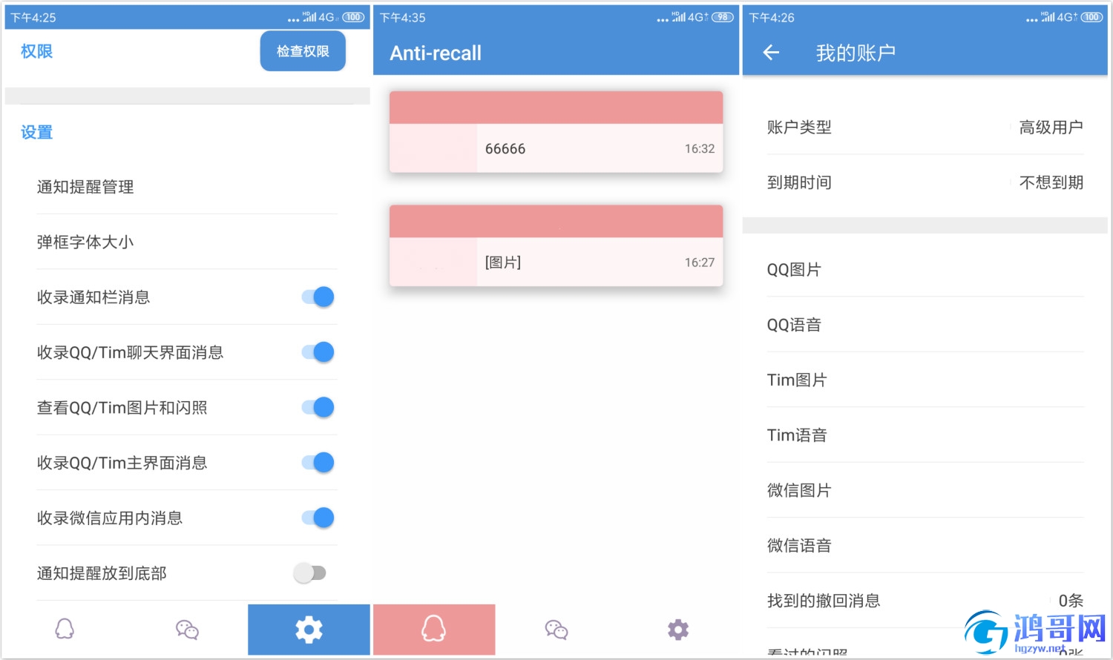Viewport: 1113px width, 660px height.
Task: Open gear settings tab in Anti-recall screen
Action: (x=678, y=630)
